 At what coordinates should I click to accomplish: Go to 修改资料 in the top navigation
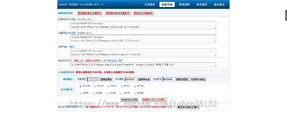184,4
